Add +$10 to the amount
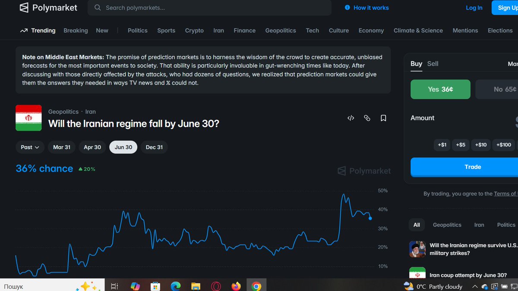This screenshot has width=518, height=291. pyautogui.click(x=481, y=145)
